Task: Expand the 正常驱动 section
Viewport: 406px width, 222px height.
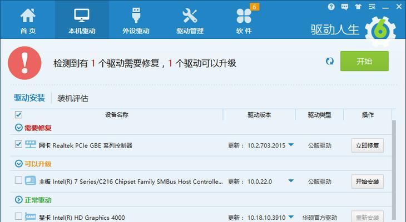Action: 19,199
